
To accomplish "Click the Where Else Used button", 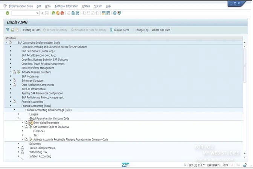I will tap(161, 30).
